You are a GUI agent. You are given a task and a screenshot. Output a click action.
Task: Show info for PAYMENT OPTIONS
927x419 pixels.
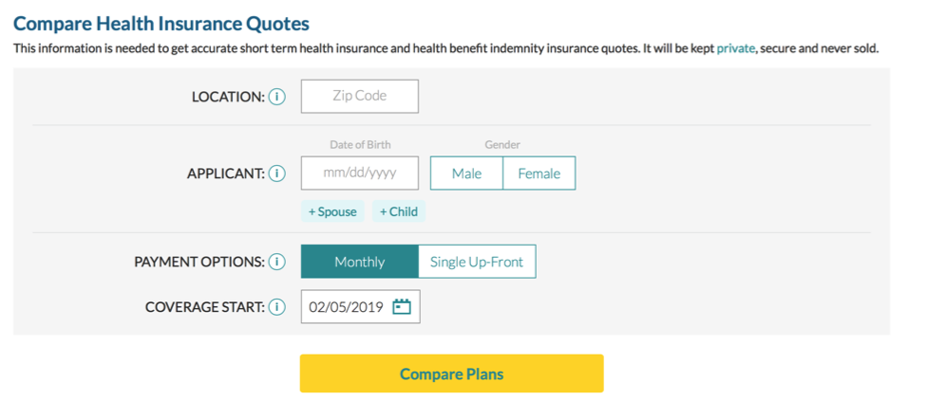point(276,262)
